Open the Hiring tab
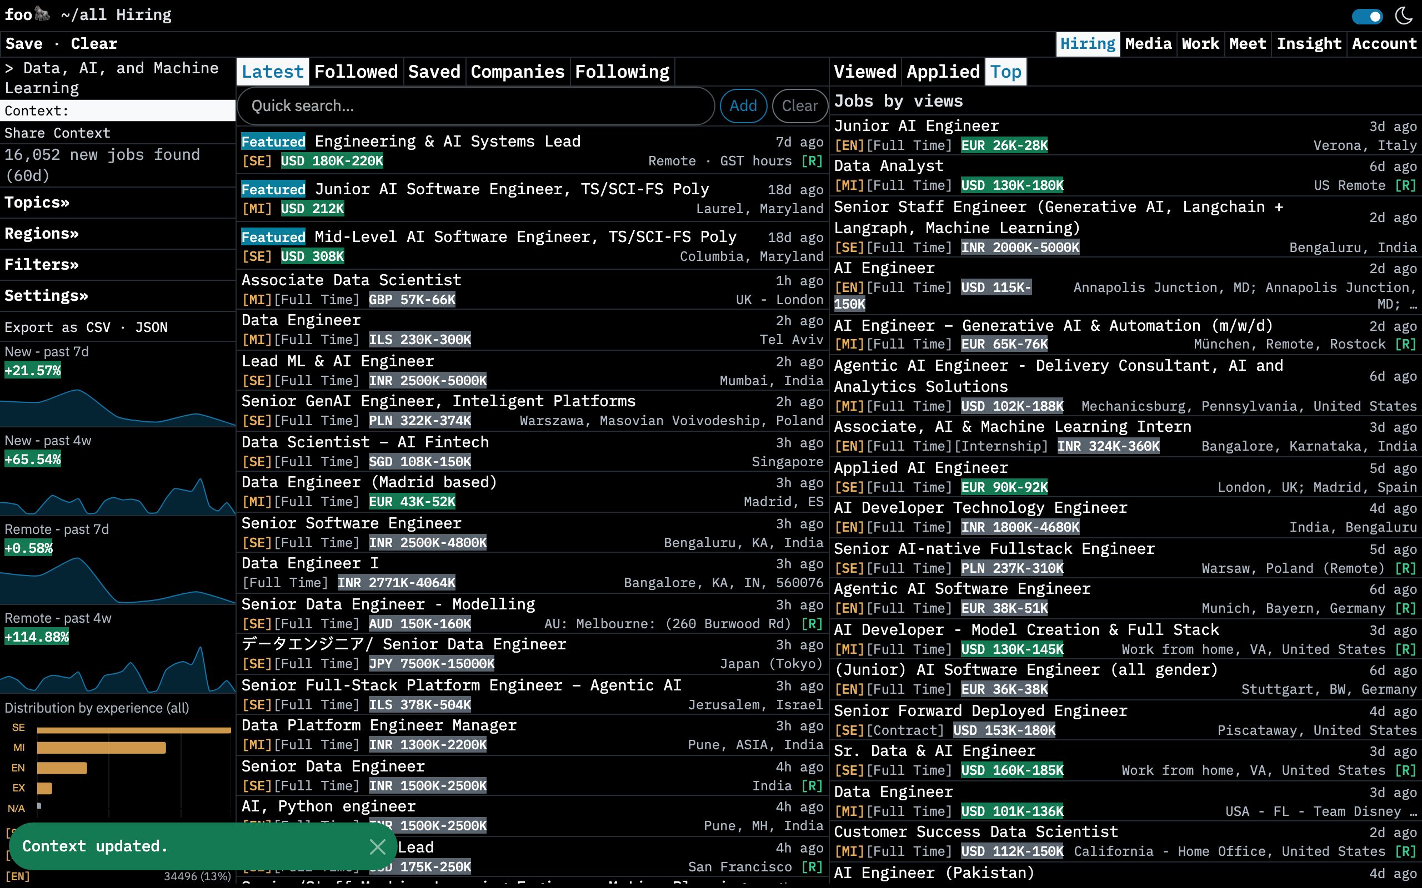Screen dimensions: 1422x888 [x=1087, y=44]
